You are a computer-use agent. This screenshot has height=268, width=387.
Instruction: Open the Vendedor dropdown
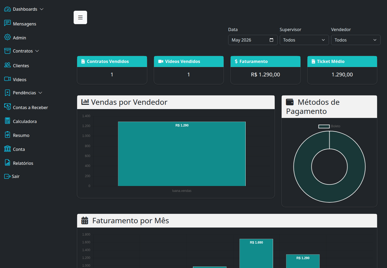pos(356,40)
